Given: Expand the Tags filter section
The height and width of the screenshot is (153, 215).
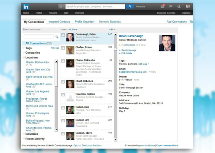Looking at the screenshot, I should (27, 48).
